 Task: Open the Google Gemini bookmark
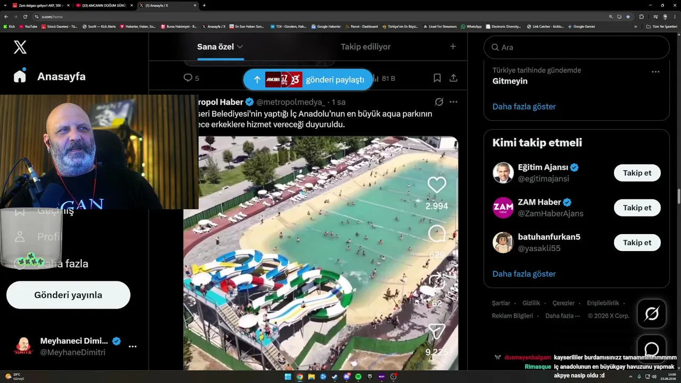(x=582, y=26)
